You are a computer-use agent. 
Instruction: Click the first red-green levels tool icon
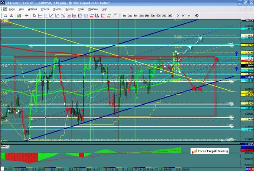[x=103, y=16]
